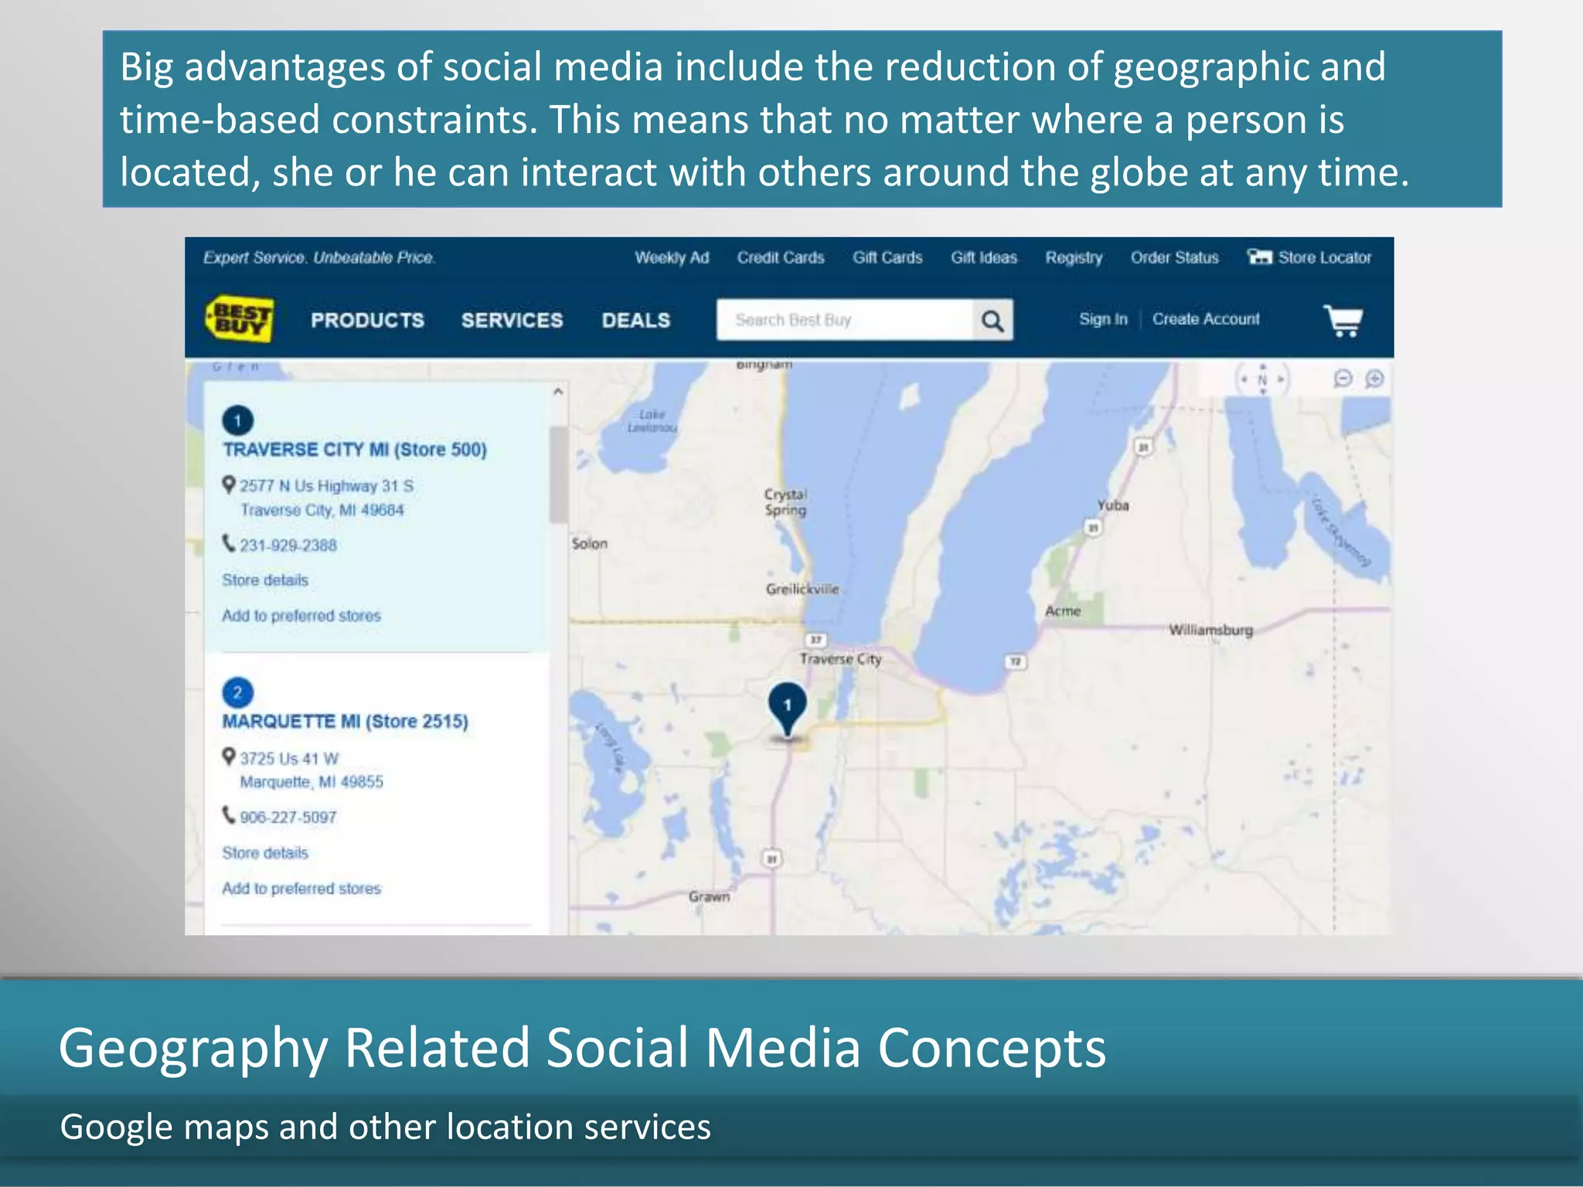Screen dimensions: 1583x1187
Task: Click the Crystal Spring map label
Action: pyautogui.click(x=785, y=502)
